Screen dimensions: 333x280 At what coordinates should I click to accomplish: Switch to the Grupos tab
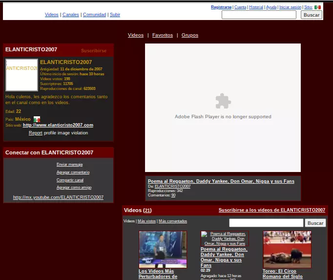click(190, 35)
